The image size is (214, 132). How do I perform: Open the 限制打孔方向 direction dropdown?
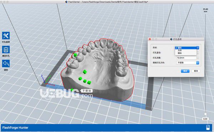[188, 63]
